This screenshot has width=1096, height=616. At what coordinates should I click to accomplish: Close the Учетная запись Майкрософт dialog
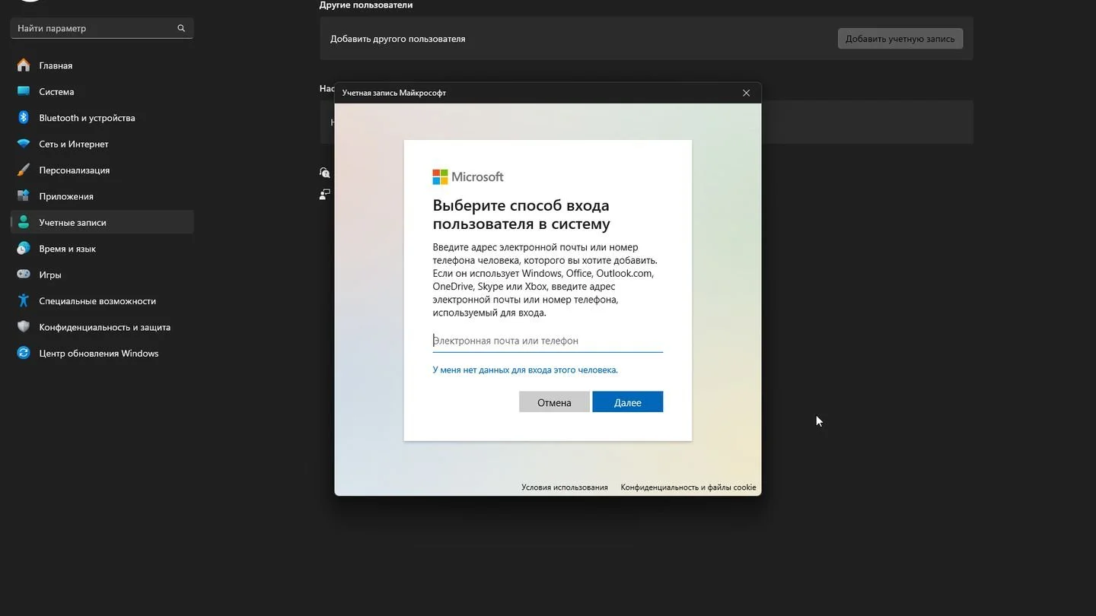(x=746, y=93)
